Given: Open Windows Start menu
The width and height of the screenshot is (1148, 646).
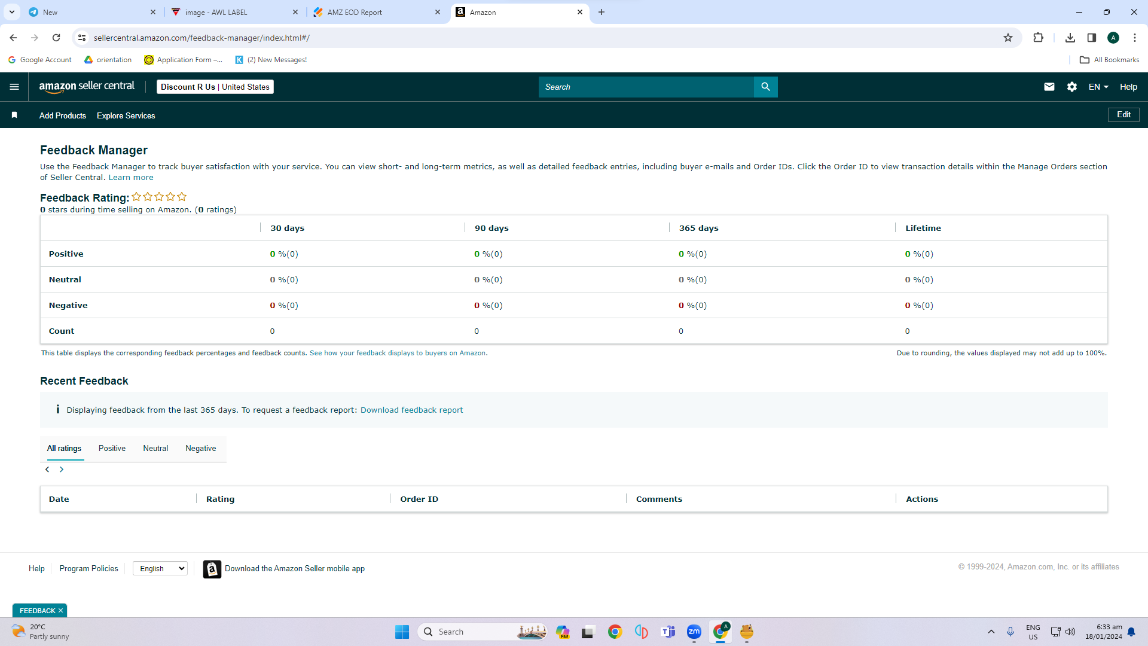Looking at the screenshot, I should (x=402, y=632).
